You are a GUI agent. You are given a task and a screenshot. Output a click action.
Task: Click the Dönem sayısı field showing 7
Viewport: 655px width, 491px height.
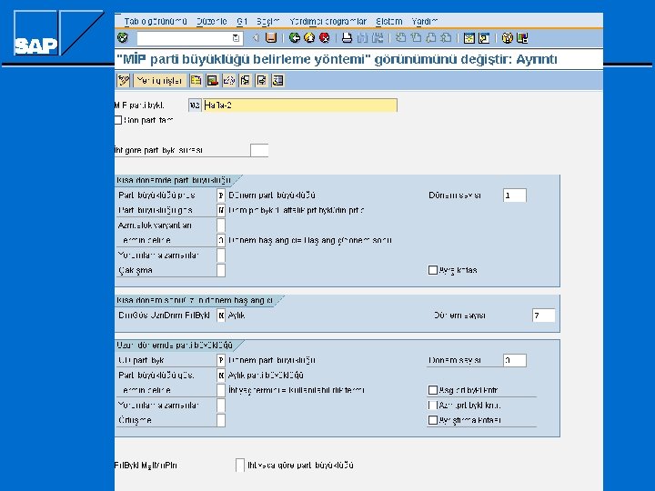point(543,316)
